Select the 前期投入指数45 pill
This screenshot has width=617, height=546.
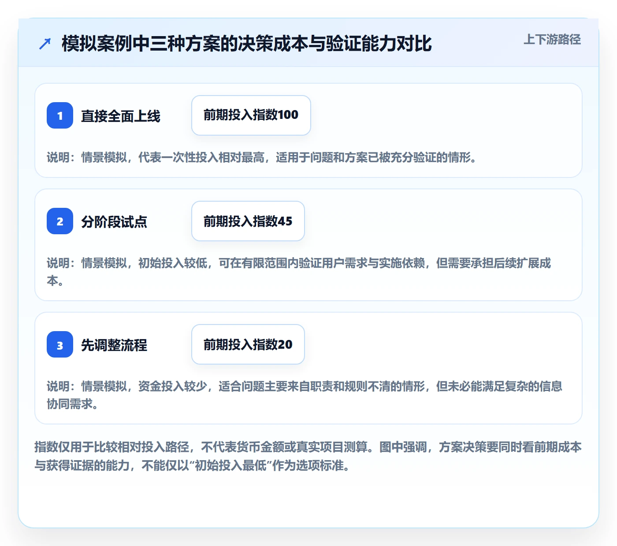tap(248, 221)
